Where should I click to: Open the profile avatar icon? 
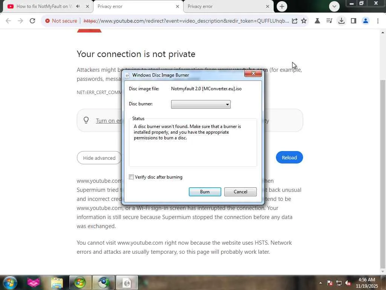point(366,21)
